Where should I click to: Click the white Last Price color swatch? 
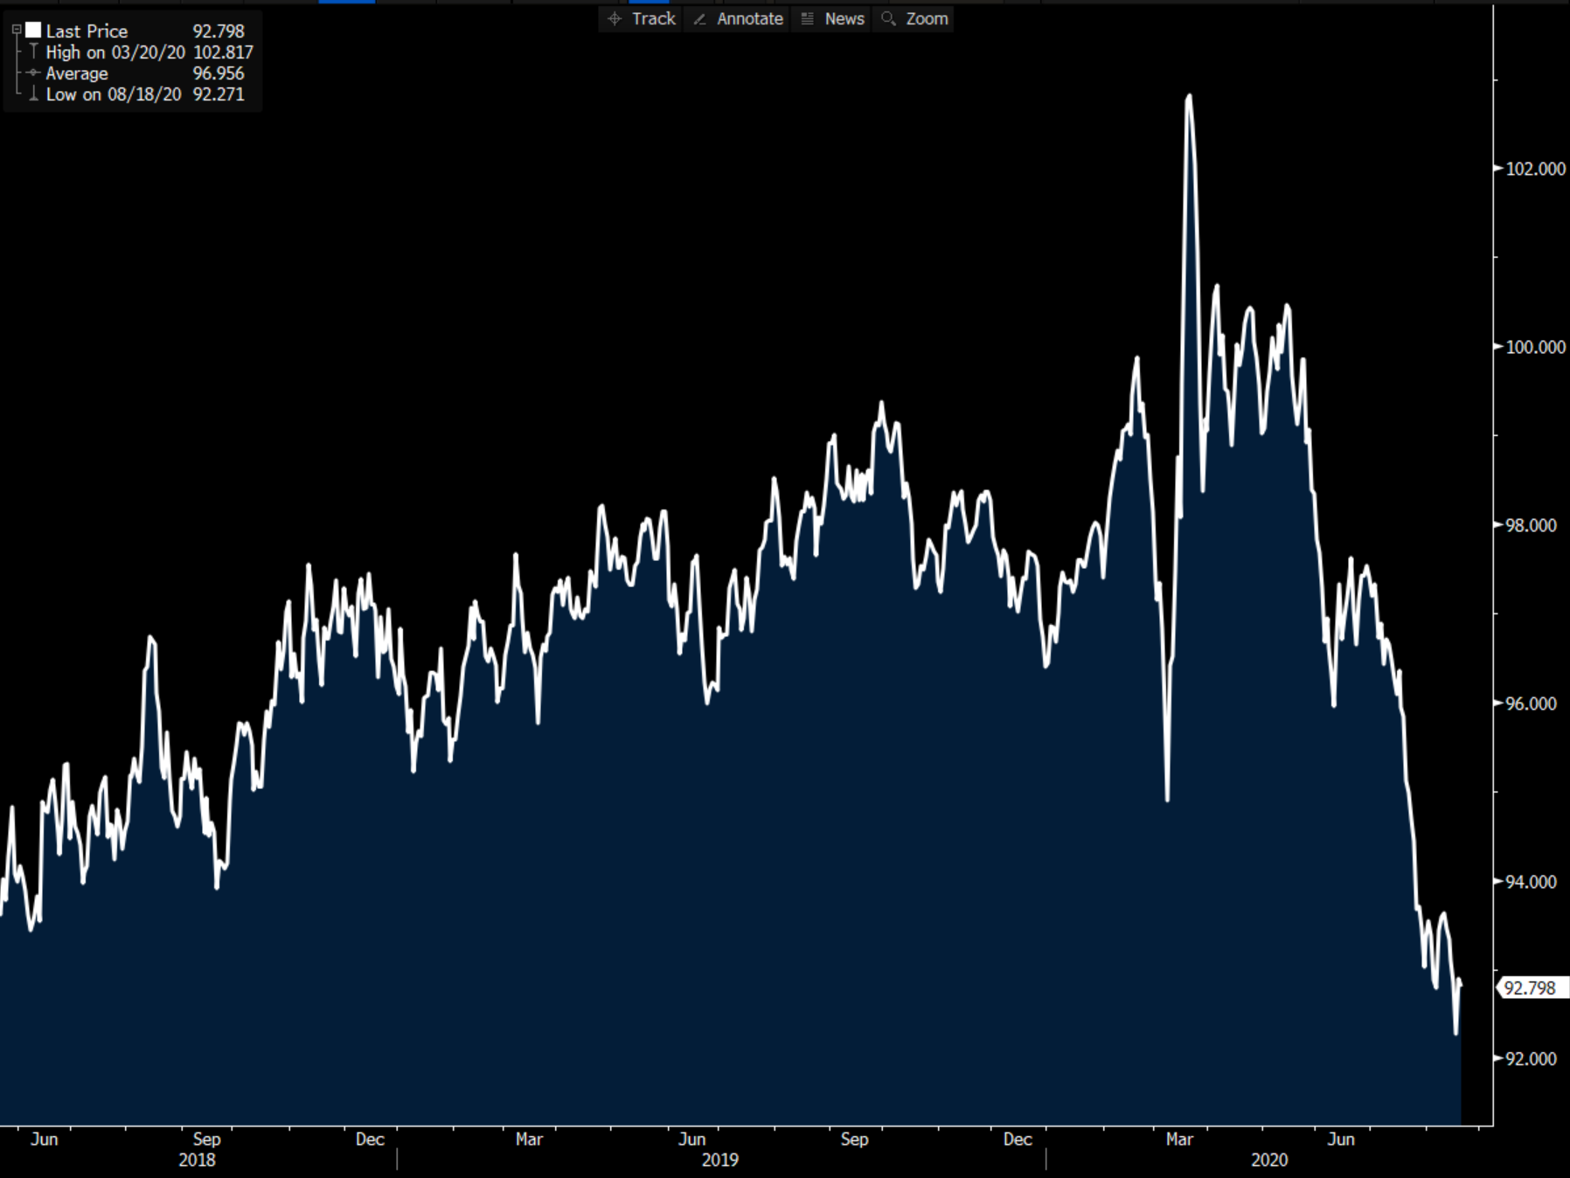(x=33, y=31)
